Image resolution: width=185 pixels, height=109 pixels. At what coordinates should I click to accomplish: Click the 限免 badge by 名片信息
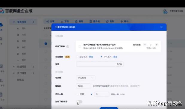(67, 57)
